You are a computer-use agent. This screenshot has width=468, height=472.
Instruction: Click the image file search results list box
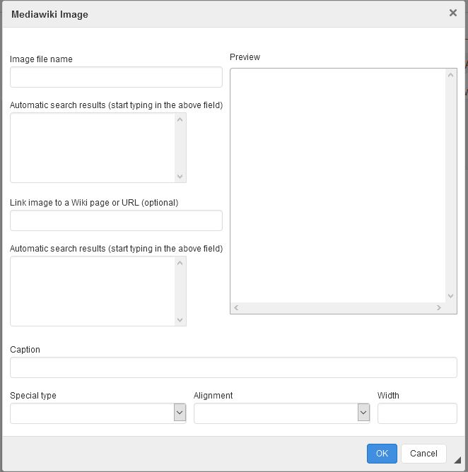[92, 148]
